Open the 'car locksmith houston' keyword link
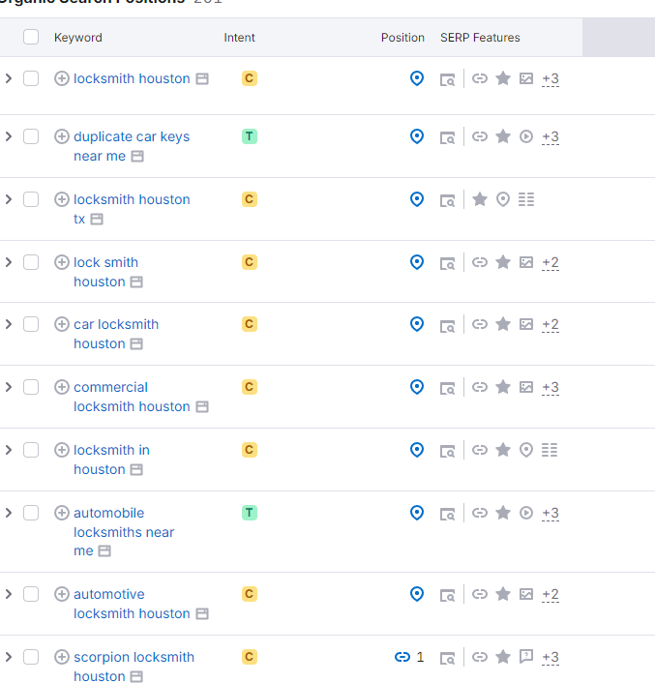The image size is (655, 683). point(116,334)
